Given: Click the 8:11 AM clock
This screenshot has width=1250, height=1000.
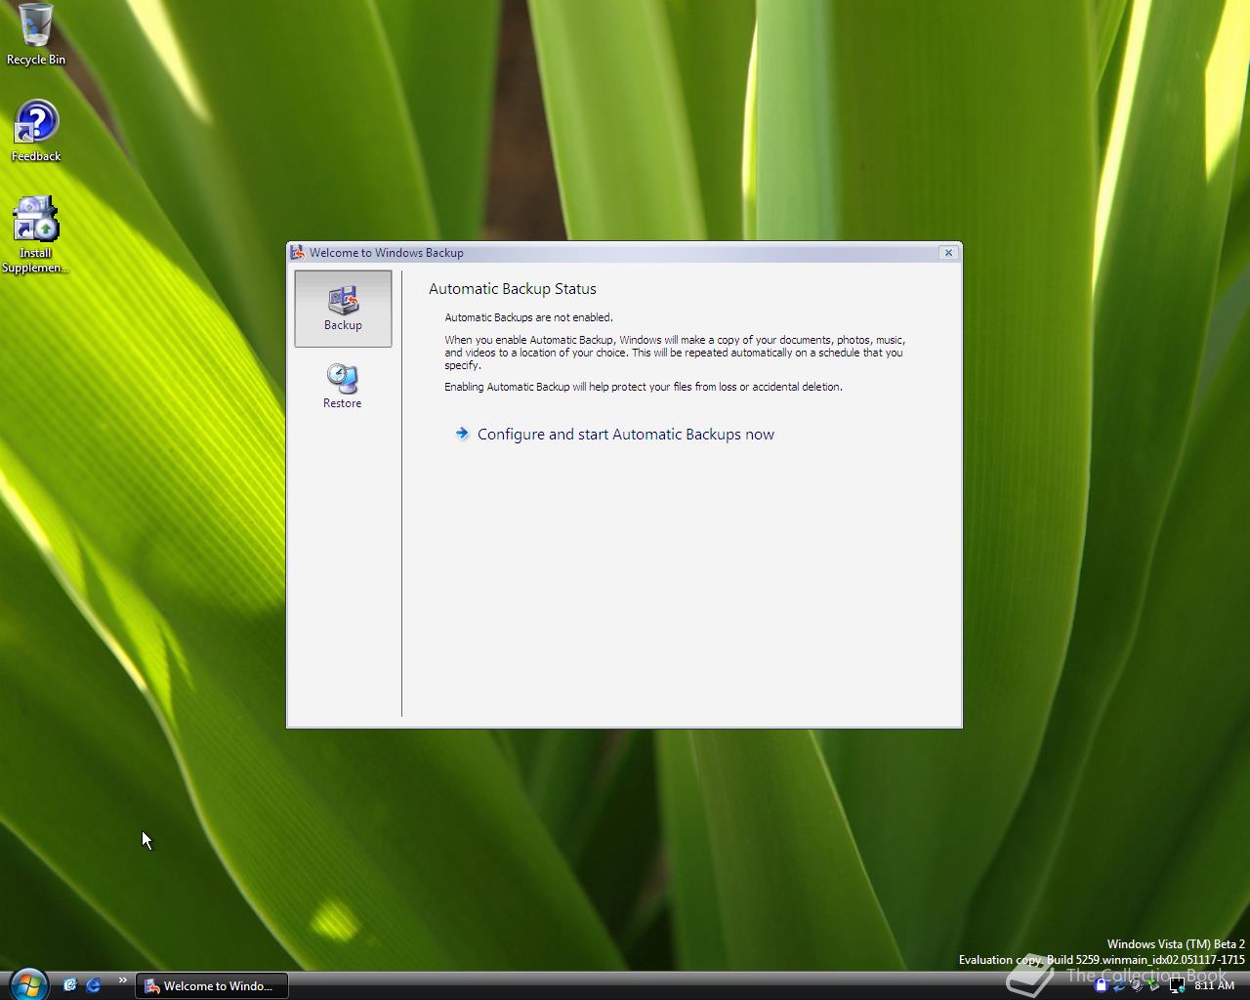Looking at the screenshot, I should pyautogui.click(x=1214, y=985).
